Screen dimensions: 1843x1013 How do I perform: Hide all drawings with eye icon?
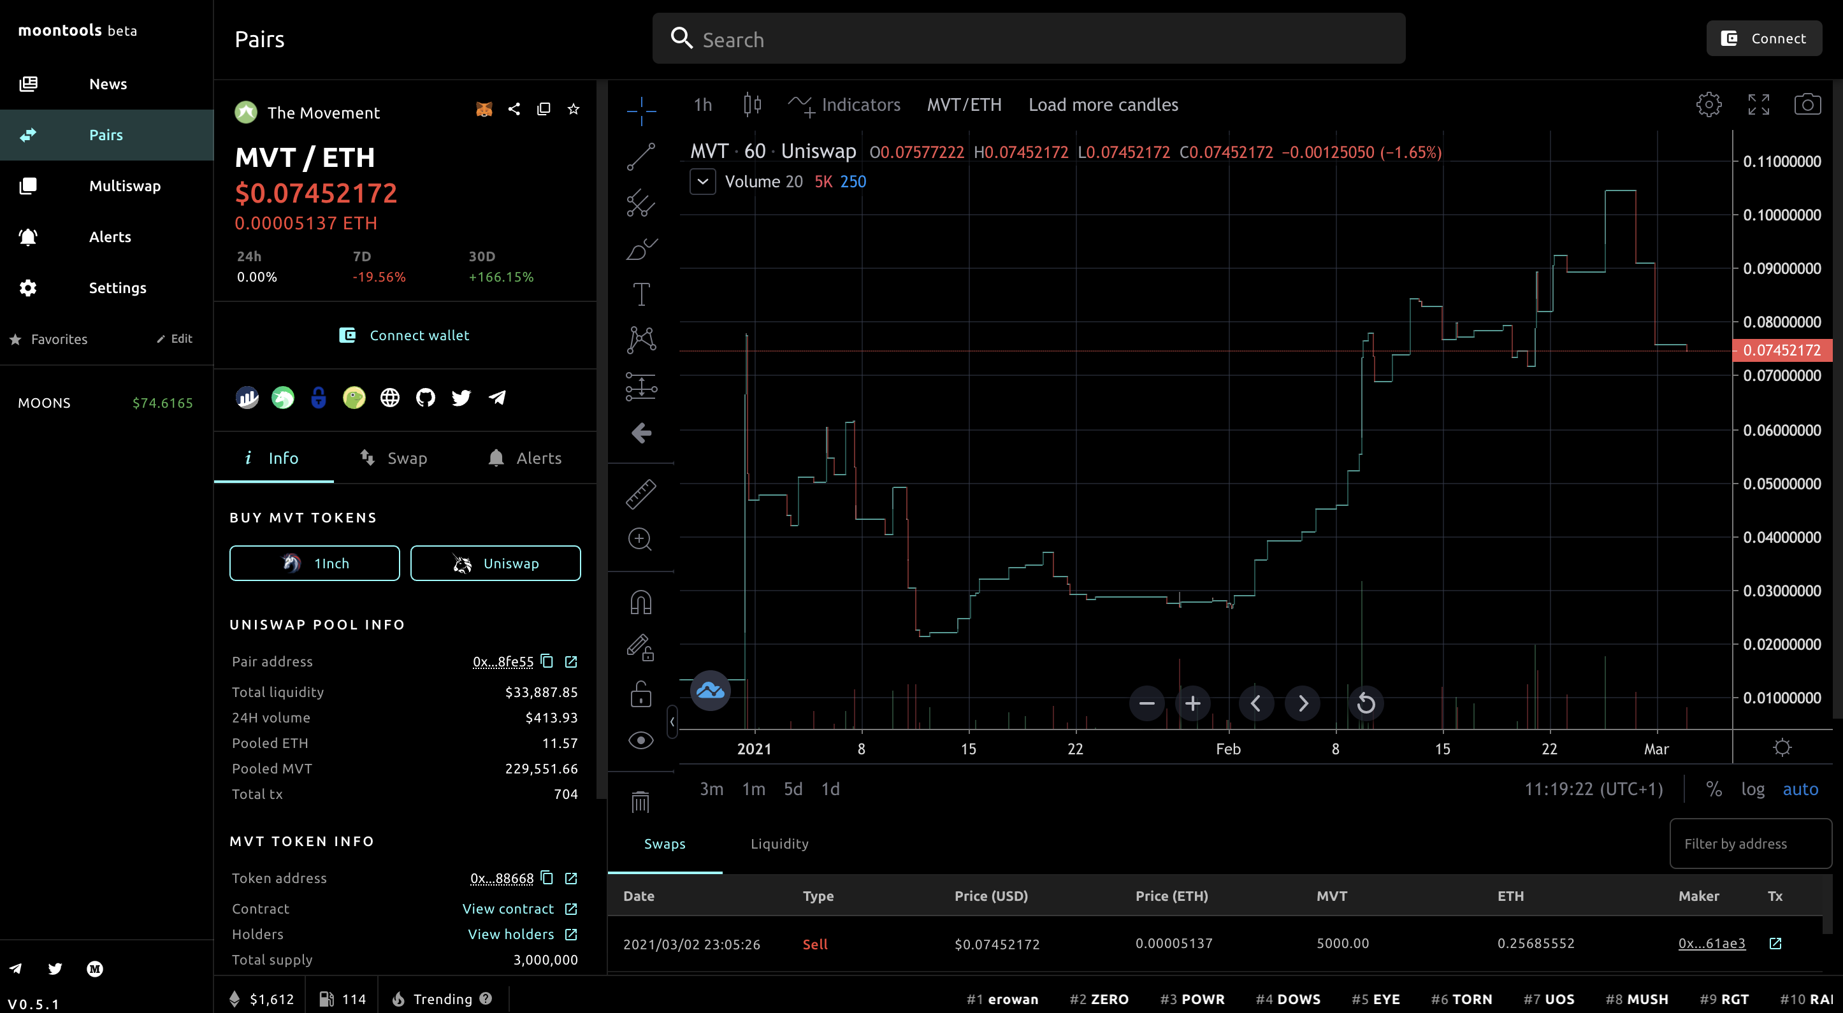pyautogui.click(x=641, y=740)
